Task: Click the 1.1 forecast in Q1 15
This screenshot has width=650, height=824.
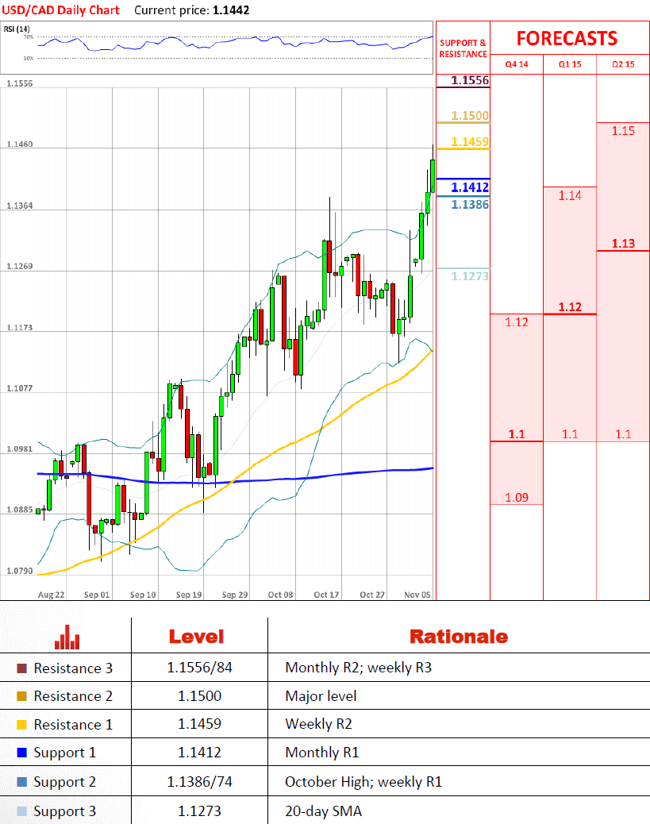Action: [570, 434]
